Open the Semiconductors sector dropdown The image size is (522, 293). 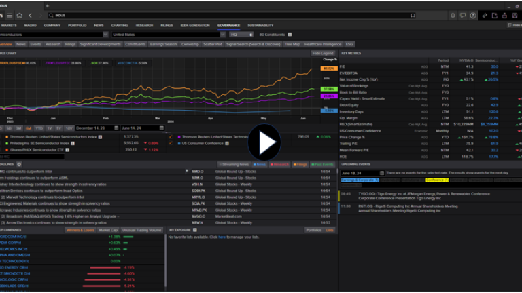point(105,34)
